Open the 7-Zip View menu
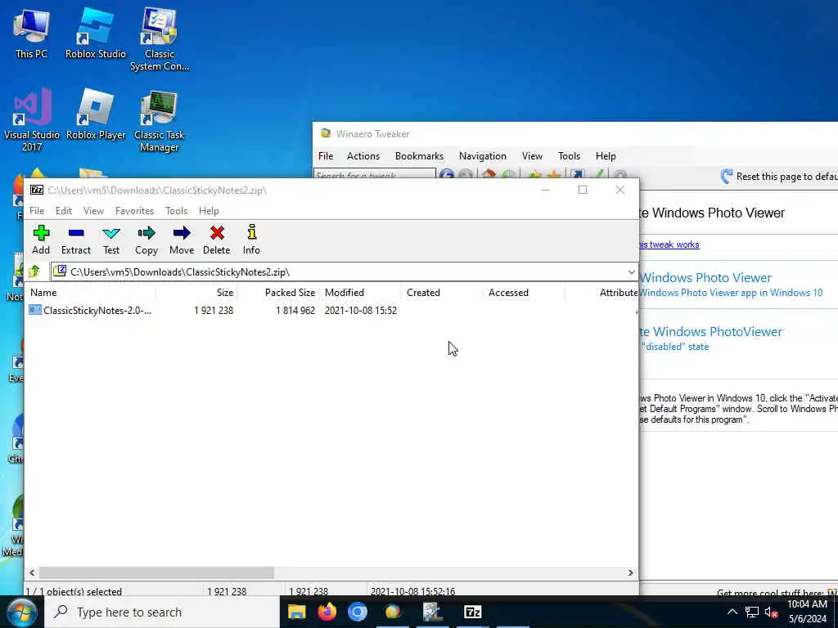838x628 pixels. tap(93, 211)
